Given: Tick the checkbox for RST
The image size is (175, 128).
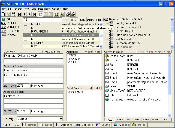Looking at the screenshot, I should (x=25, y=46).
